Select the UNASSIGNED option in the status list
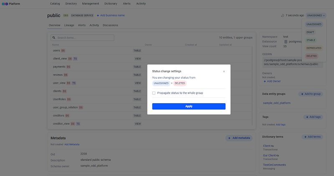Viewport: 334px width, 176px height. tap(314, 24)
